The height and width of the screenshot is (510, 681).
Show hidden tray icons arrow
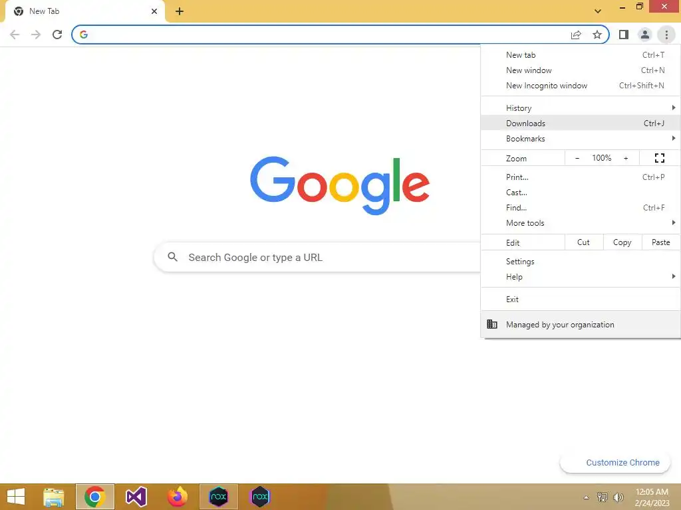586,497
